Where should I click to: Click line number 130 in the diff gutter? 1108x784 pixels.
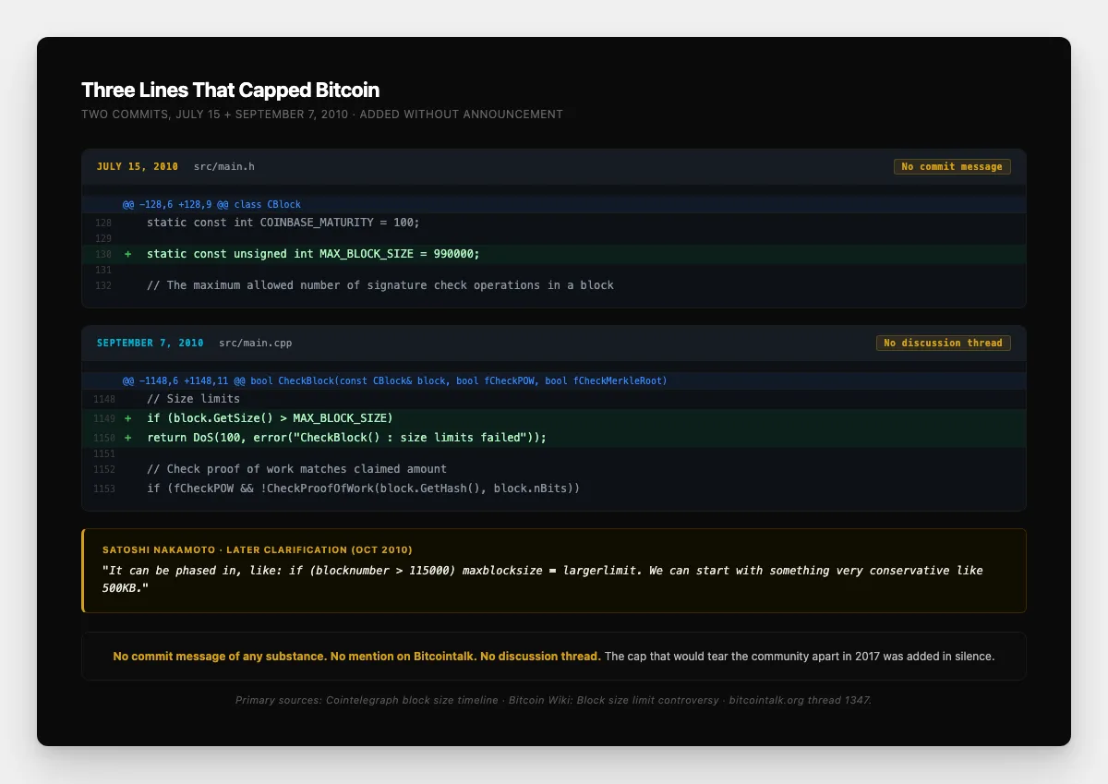tap(103, 254)
